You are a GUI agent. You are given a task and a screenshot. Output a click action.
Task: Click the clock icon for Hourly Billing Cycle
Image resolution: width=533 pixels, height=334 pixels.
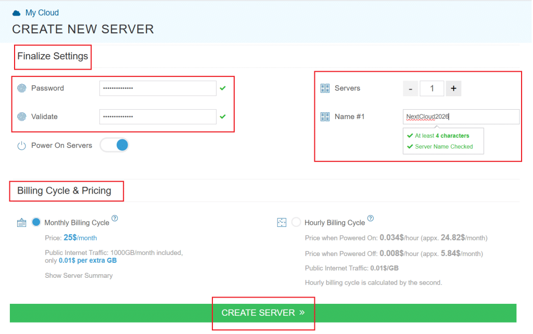tap(282, 222)
